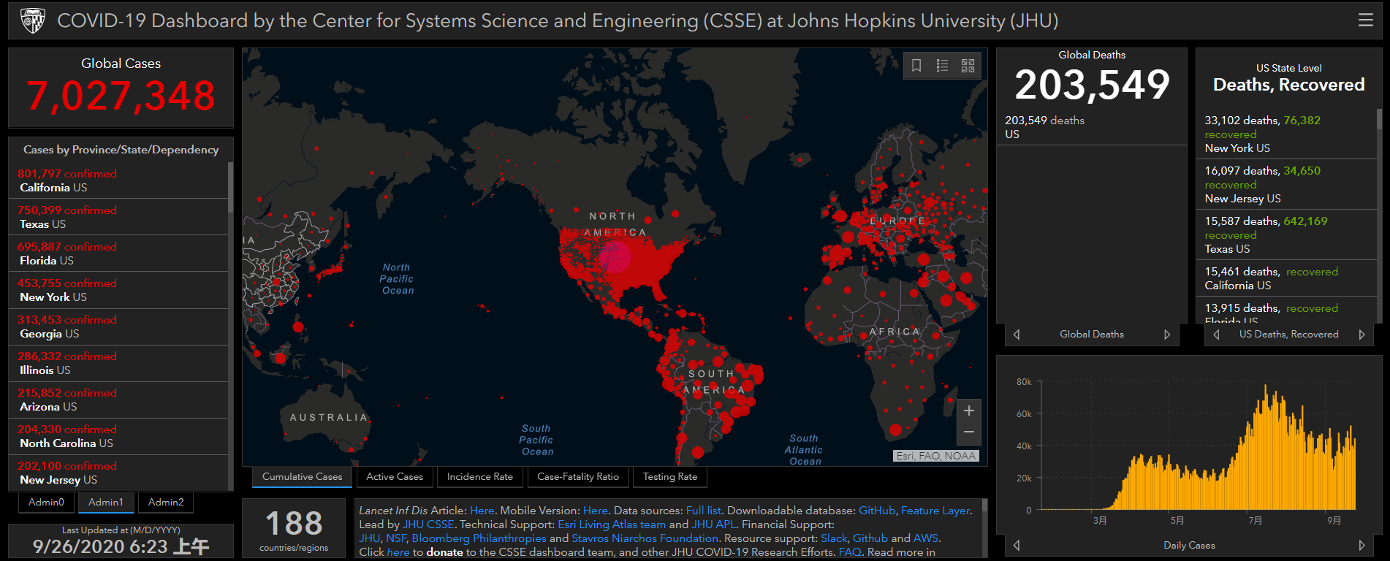Screen dimensions: 1390x561
Task: Select the Case-Fatality Ratio tab
Action: coord(578,477)
